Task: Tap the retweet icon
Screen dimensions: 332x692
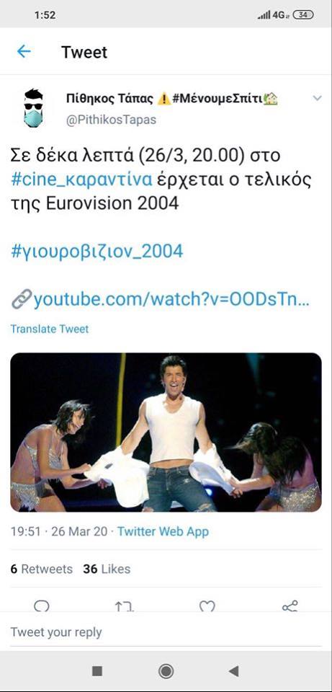Action: pyautogui.click(x=125, y=606)
